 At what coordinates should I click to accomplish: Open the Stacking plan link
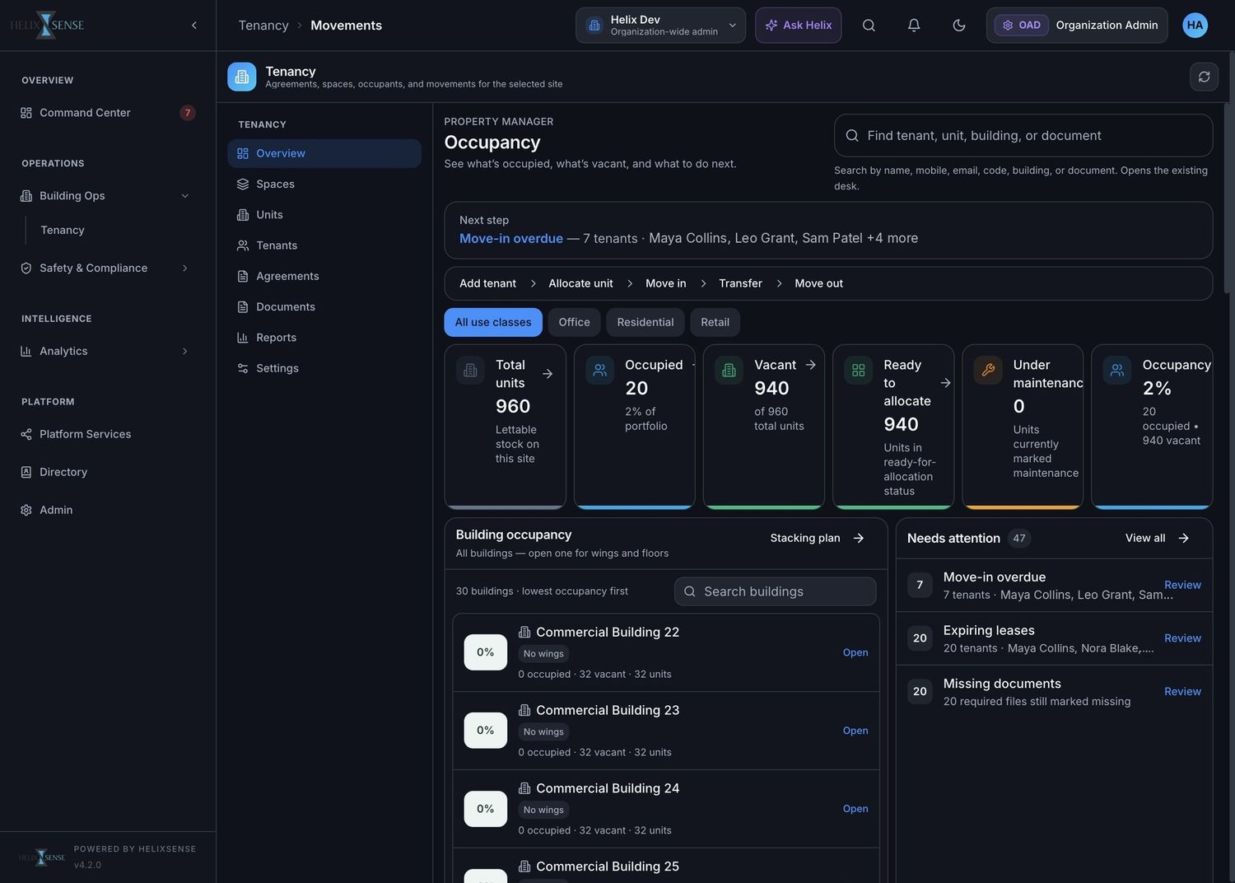pyautogui.click(x=817, y=538)
